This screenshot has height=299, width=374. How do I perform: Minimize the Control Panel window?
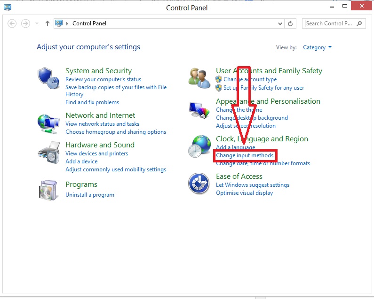[x=332, y=7]
